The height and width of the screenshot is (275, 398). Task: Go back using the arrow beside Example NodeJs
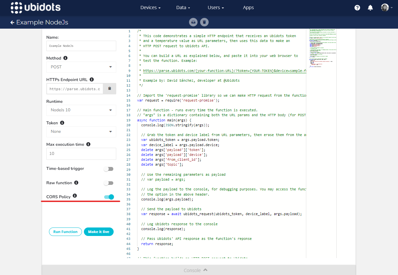(12, 22)
